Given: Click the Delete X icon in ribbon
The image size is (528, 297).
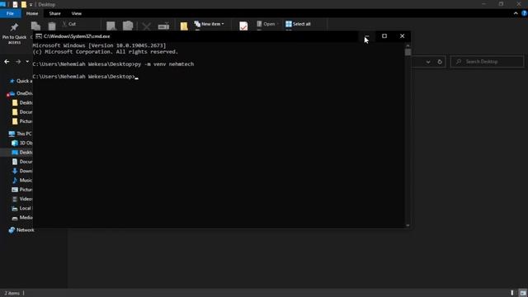Looking at the screenshot, I should coord(146,26).
